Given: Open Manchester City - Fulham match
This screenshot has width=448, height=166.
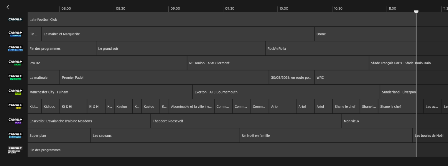Looking at the screenshot, I should tap(110, 92).
